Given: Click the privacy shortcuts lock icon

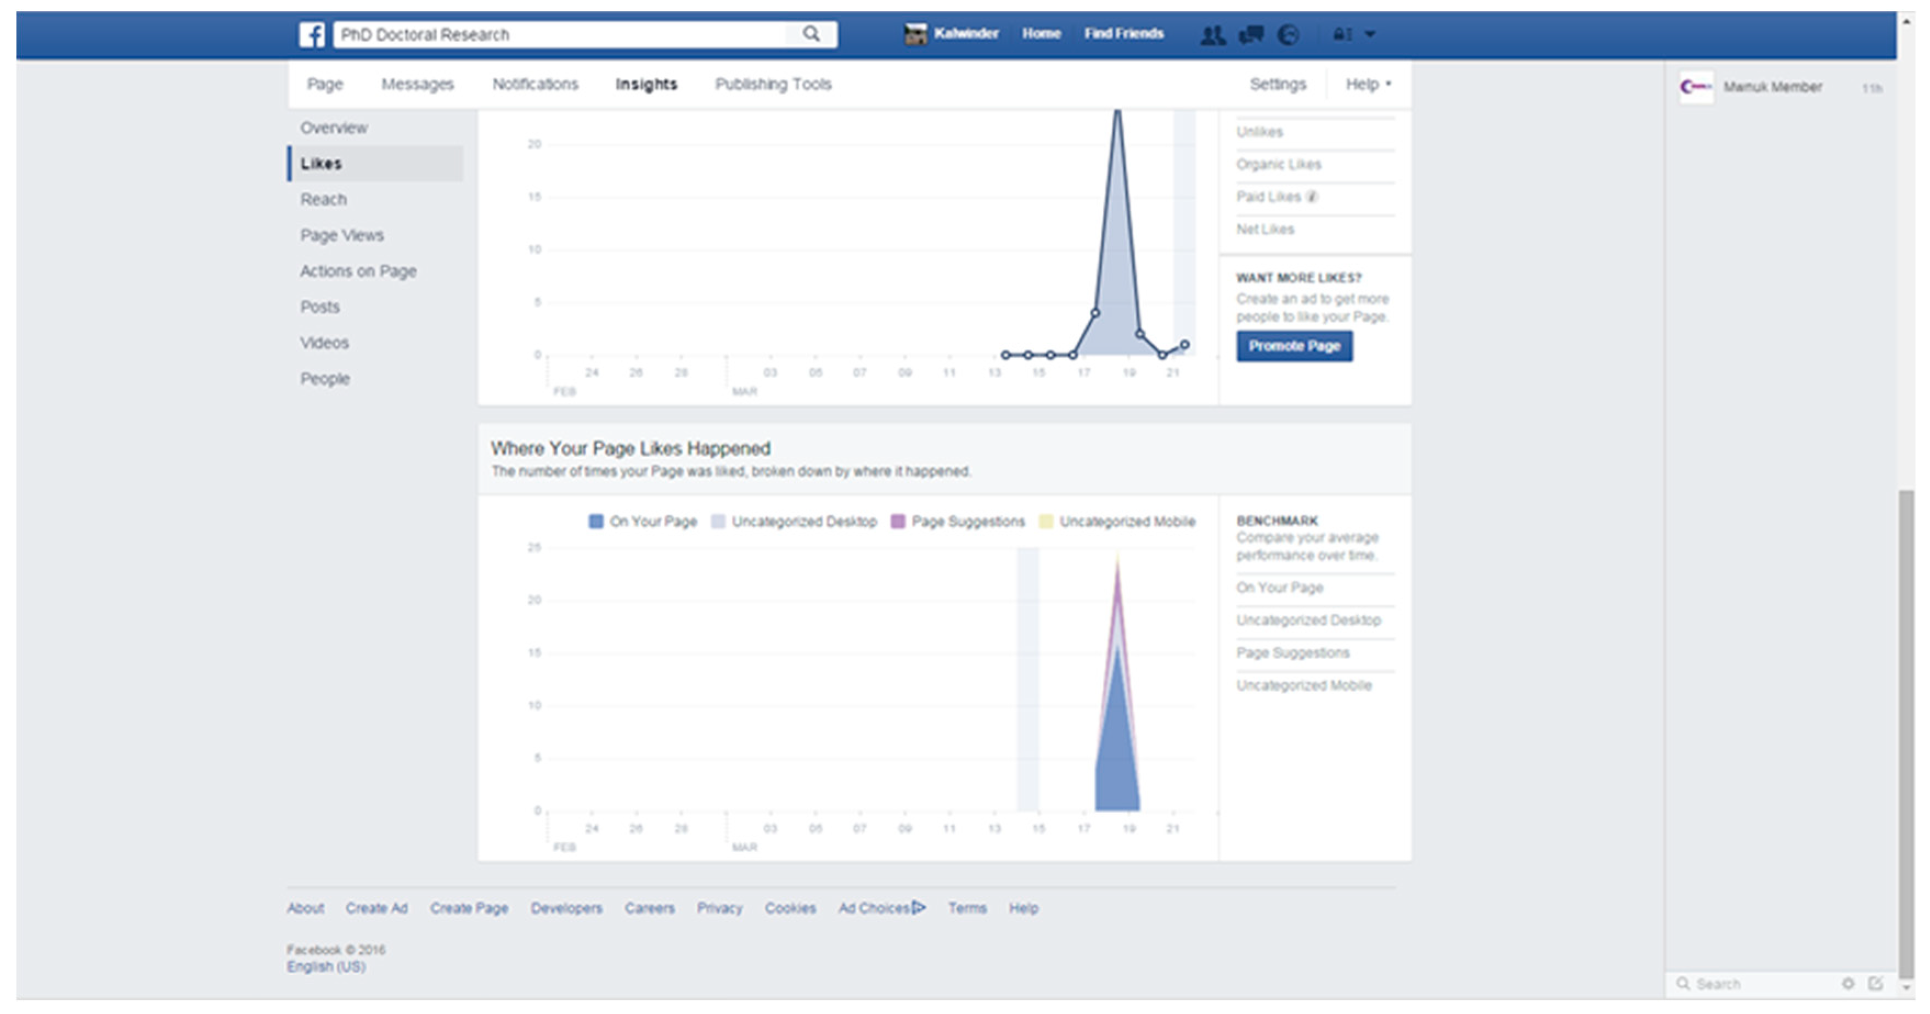Looking at the screenshot, I should 1341,35.
